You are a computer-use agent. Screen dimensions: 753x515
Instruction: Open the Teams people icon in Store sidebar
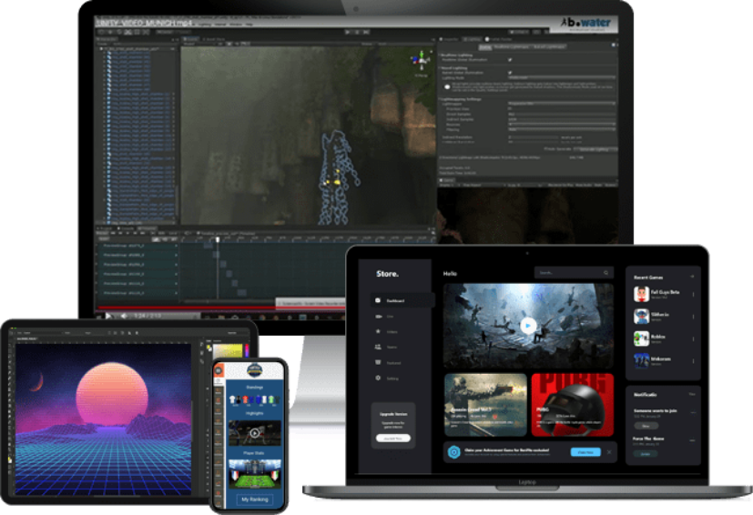(378, 347)
